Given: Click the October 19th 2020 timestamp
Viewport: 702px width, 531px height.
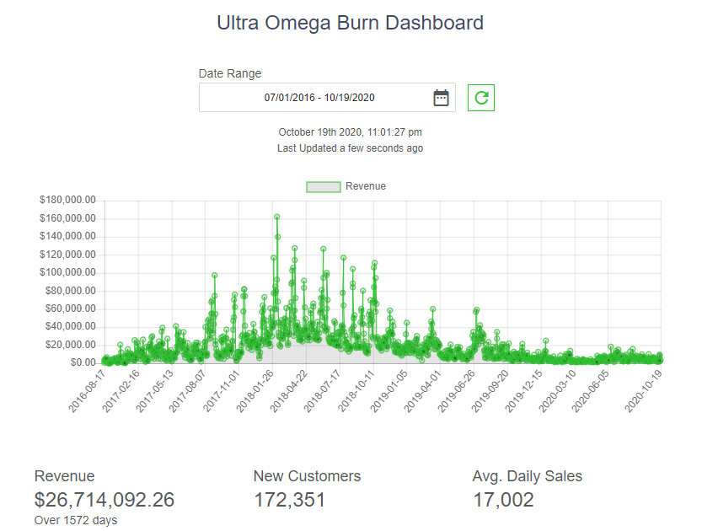Looking at the screenshot, I should click(351, 132).
